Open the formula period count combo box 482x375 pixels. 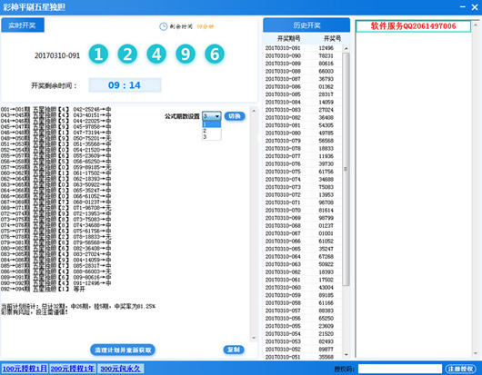212,116
